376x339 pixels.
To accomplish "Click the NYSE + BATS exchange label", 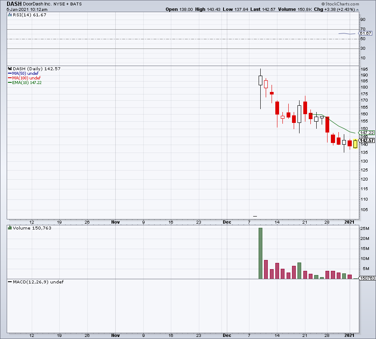I will pos(67,4).
